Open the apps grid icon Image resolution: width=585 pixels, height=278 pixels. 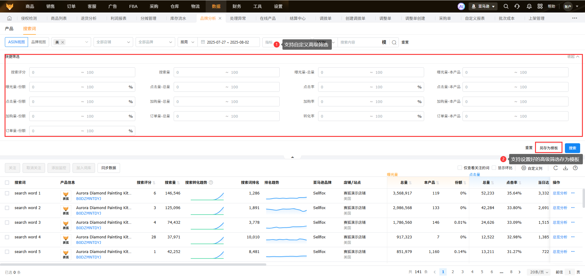tap(540, 6)
